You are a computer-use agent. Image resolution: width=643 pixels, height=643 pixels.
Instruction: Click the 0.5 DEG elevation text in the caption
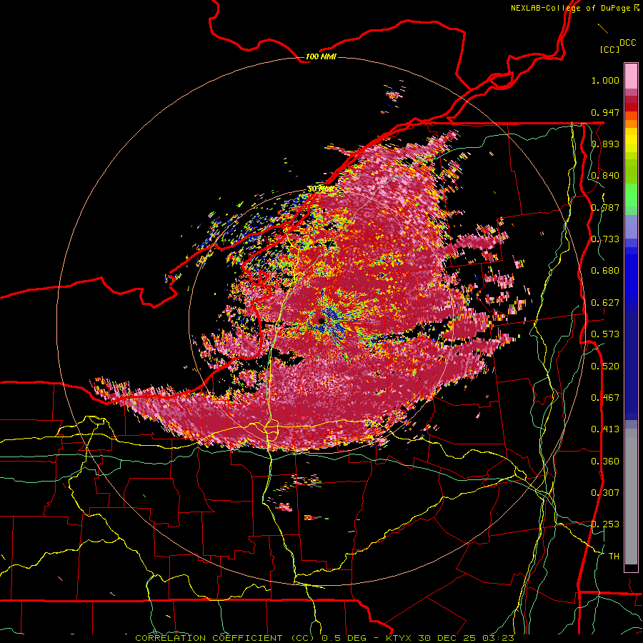(x=343, y=638)
